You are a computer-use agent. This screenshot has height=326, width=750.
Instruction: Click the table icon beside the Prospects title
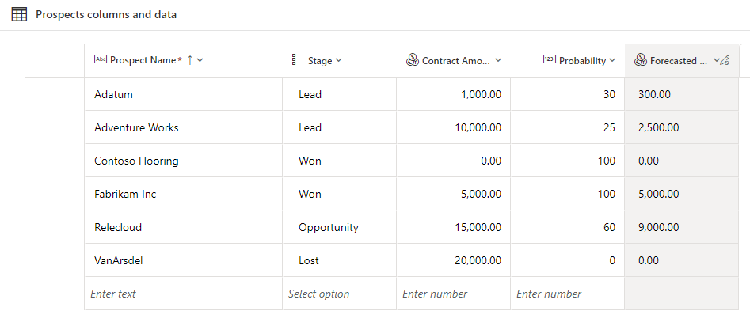click(x=19, y=15)
